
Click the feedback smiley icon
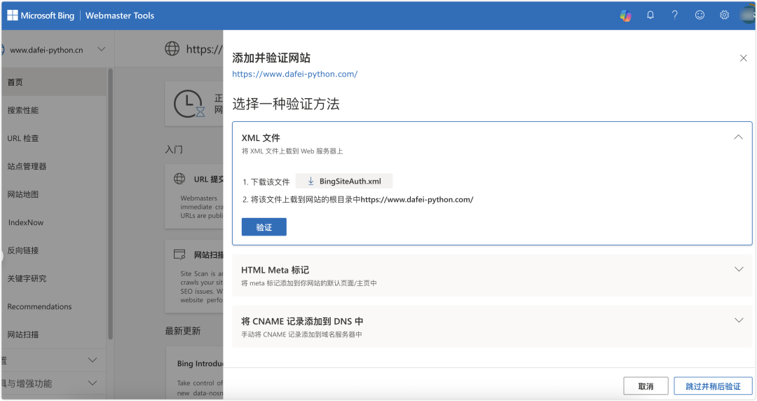tap(700, 15)
